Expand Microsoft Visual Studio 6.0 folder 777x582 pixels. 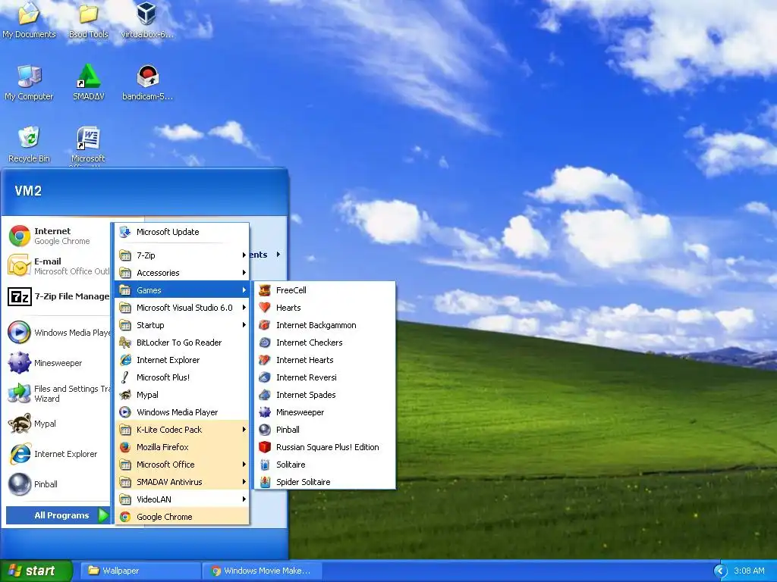pyautogui.click(x=182, y=308)
